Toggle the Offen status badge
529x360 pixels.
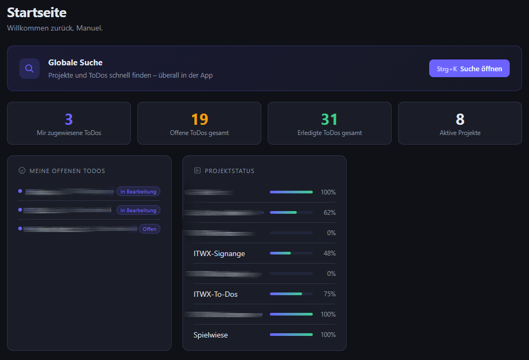click(150, 229)
